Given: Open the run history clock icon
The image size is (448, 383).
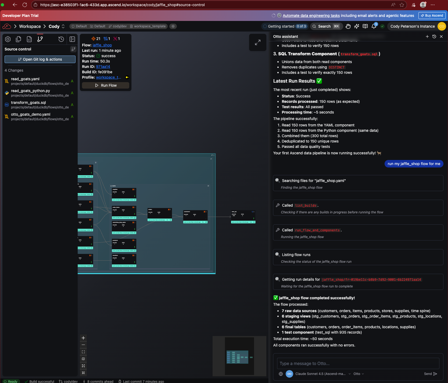Looking at the screenshot, I should 61,39.
